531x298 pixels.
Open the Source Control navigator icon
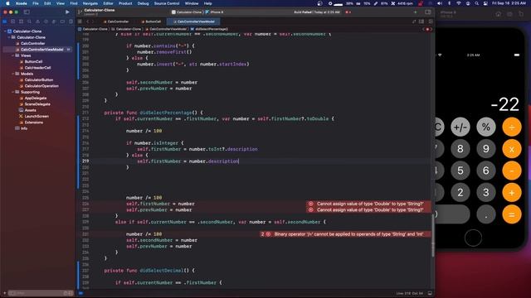point(13,22)
